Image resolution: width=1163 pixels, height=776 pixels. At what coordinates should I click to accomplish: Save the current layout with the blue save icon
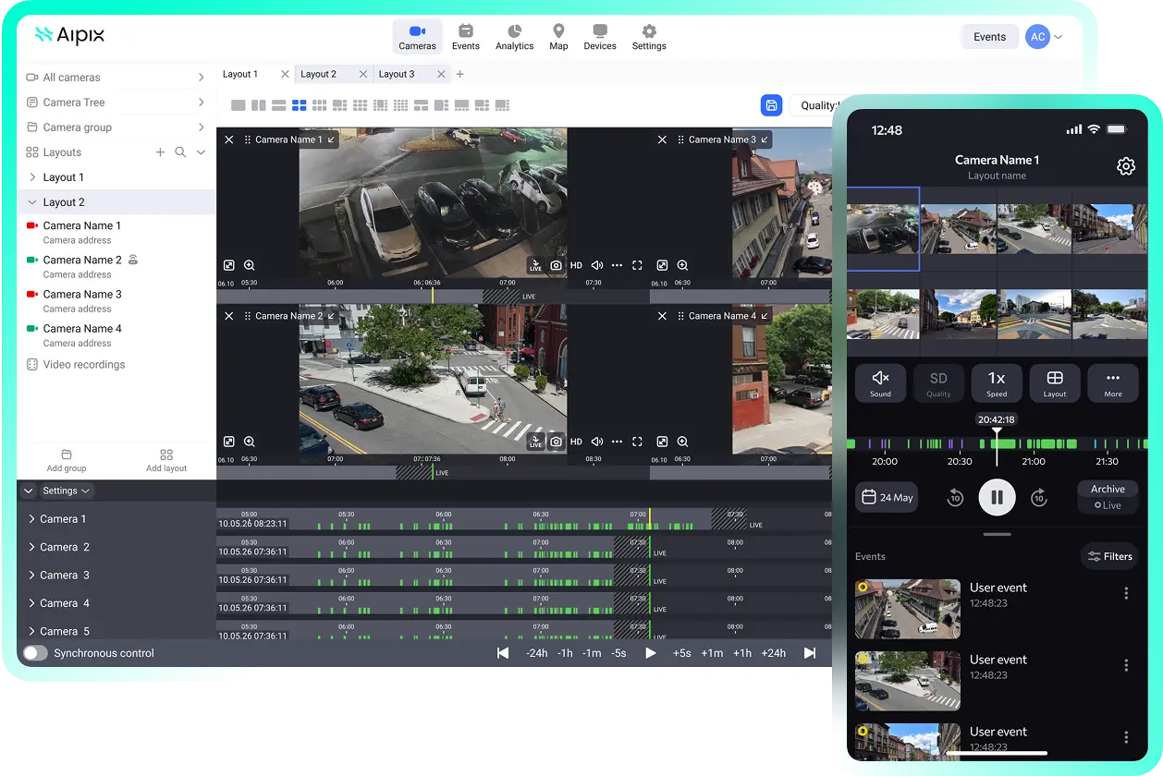pyautogui.click(x=772, y=105)
